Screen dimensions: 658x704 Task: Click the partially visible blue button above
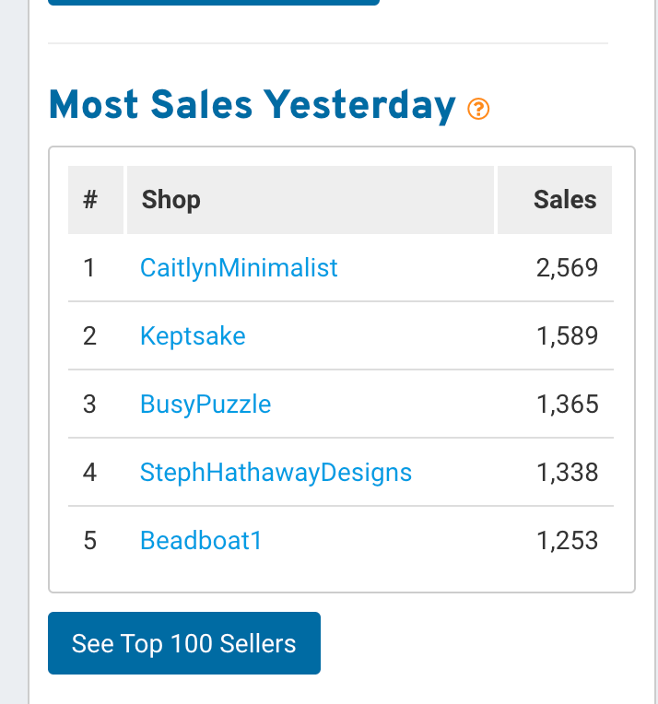point(214,2)
